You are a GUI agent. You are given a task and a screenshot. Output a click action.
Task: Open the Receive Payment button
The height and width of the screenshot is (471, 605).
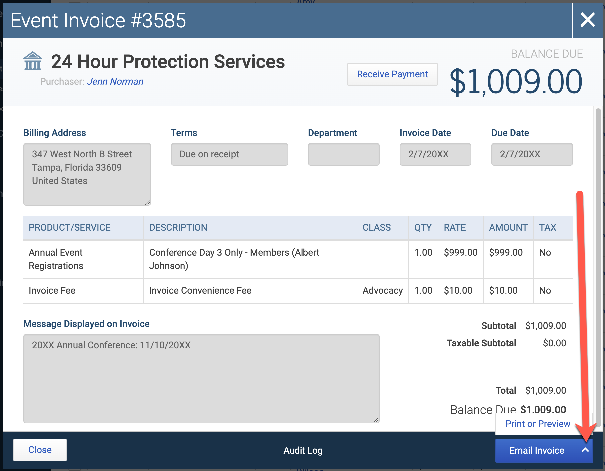(392, 74)
